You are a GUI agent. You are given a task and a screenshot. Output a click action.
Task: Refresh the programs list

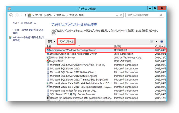(121, 15)
